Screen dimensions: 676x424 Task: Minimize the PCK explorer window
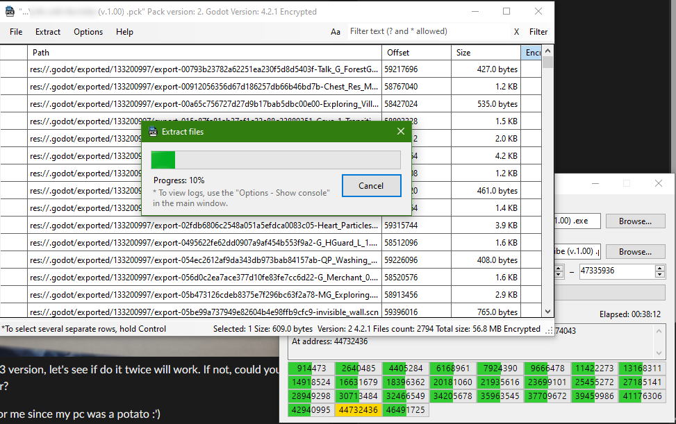(x=475, y=12)
